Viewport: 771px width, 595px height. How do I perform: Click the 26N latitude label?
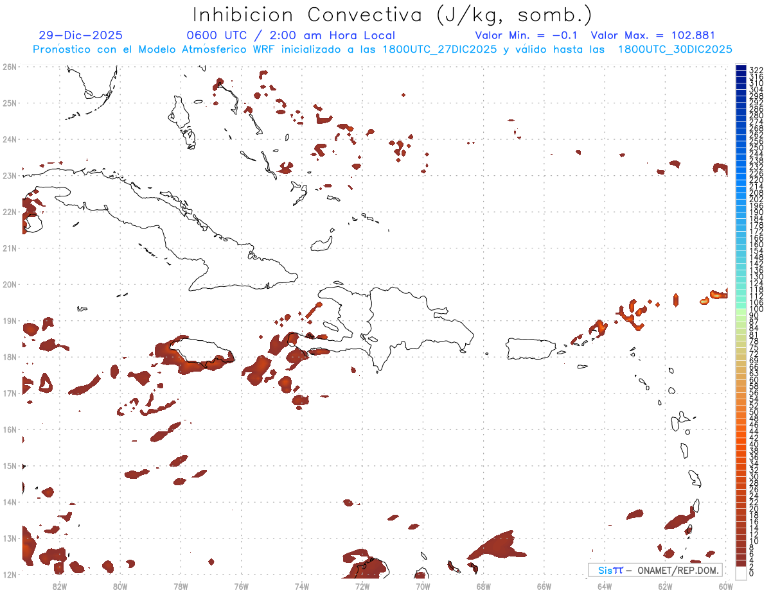coord(10,66)
